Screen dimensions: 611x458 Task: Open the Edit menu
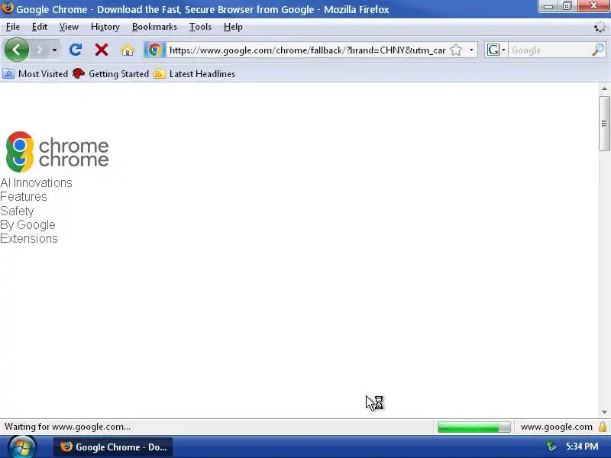tap(40, 27)
